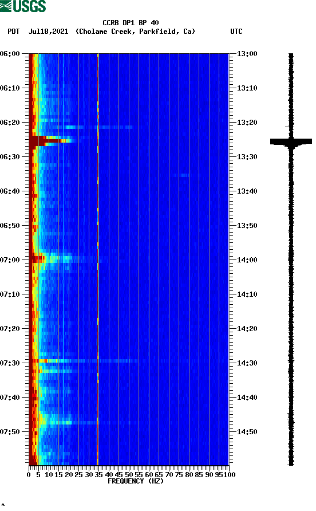Screen dimensions: 316x511
Task: Click the '13:20' UTC time label
Action: [247, 123]
